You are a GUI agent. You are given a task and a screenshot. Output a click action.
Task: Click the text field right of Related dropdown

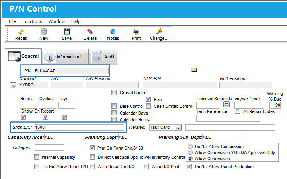coord(230,127)
